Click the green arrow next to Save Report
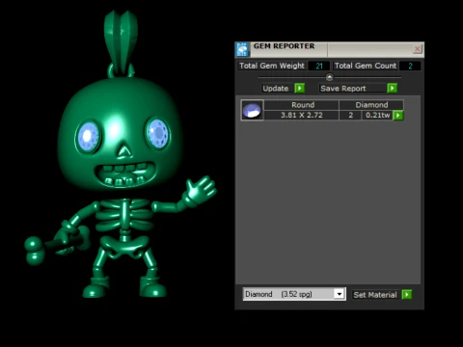Screen dimensions: 463x347 pyautogui.click(x=392, y=88)
